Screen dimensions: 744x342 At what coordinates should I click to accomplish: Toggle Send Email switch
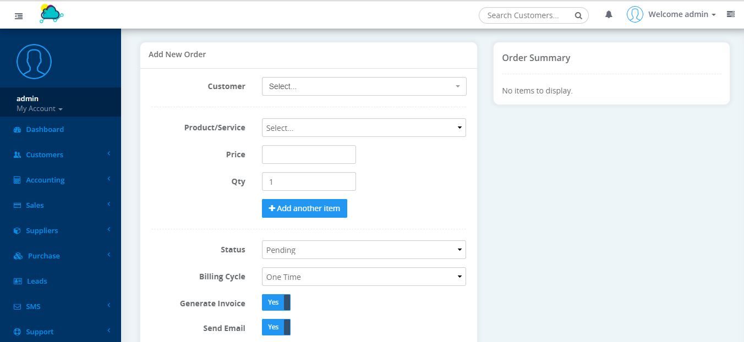pos(276,327)
